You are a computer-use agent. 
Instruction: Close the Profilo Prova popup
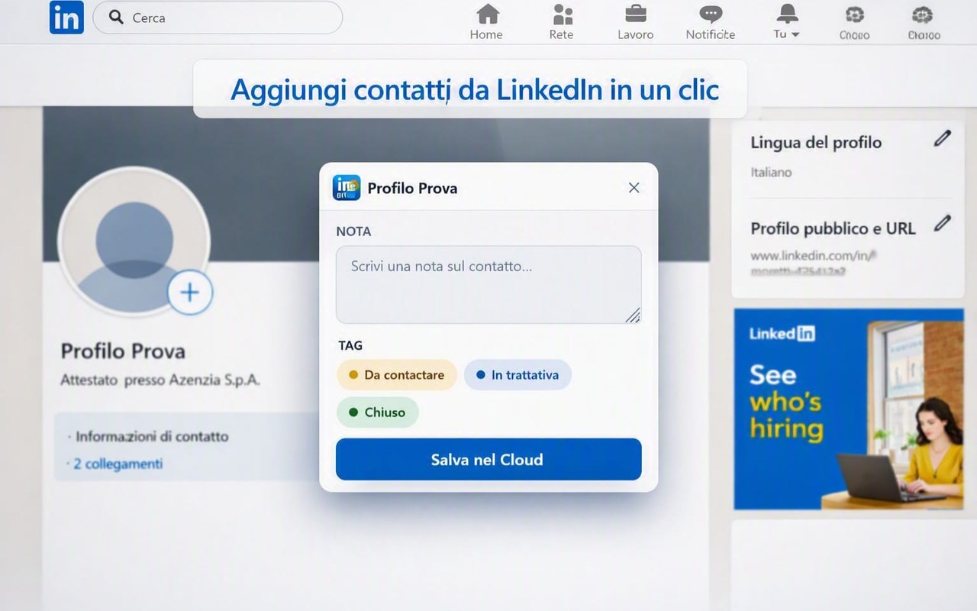pyautogui.click(x=634, y=188)
